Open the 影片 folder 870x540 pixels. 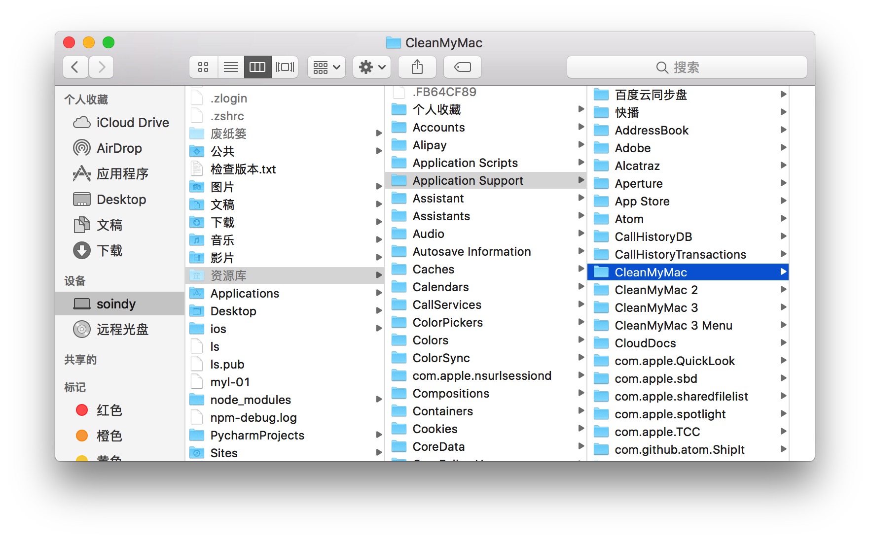pyautogui.click(x=285, y=258)
